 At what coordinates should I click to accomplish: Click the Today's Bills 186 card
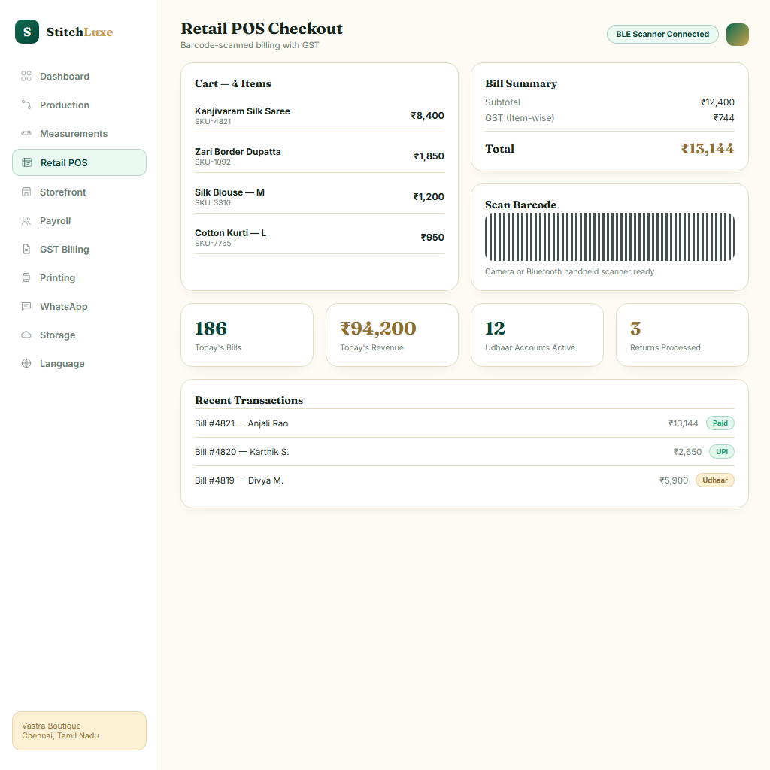pyautogui.click(x=247, y=335)
